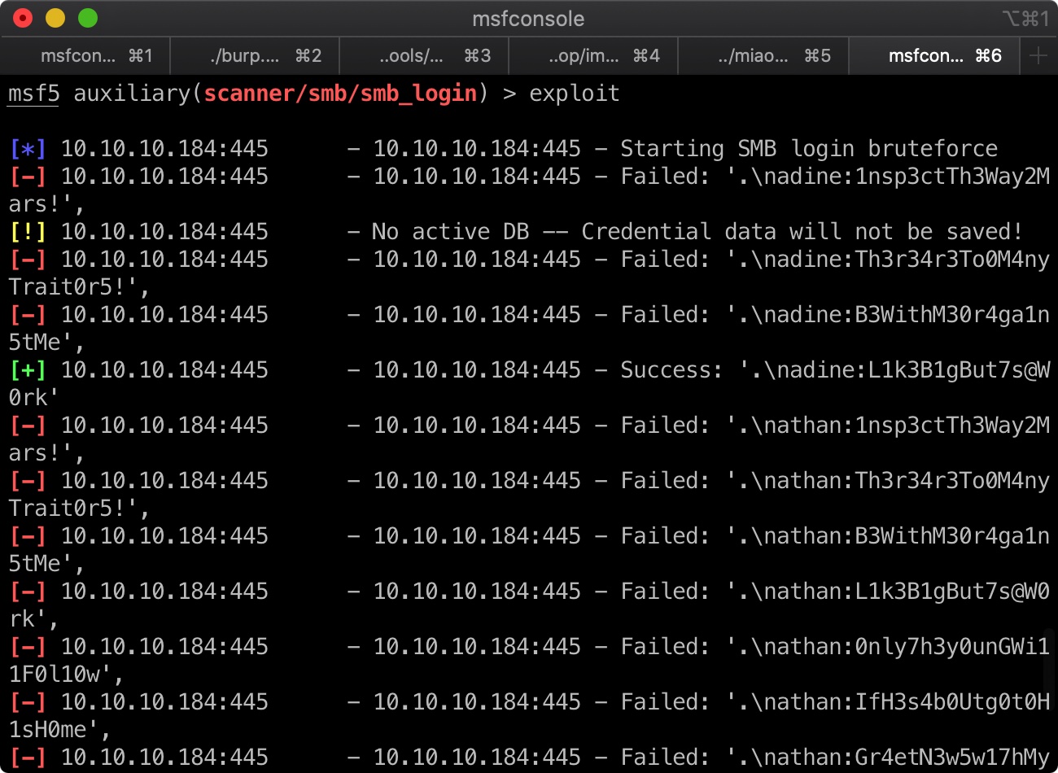Screen dimensions: 1058x773
Task: Click the exploit command text
Action: (575, 94)
